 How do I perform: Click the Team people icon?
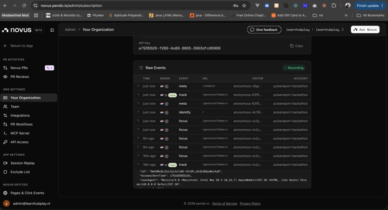coord(5,107)
